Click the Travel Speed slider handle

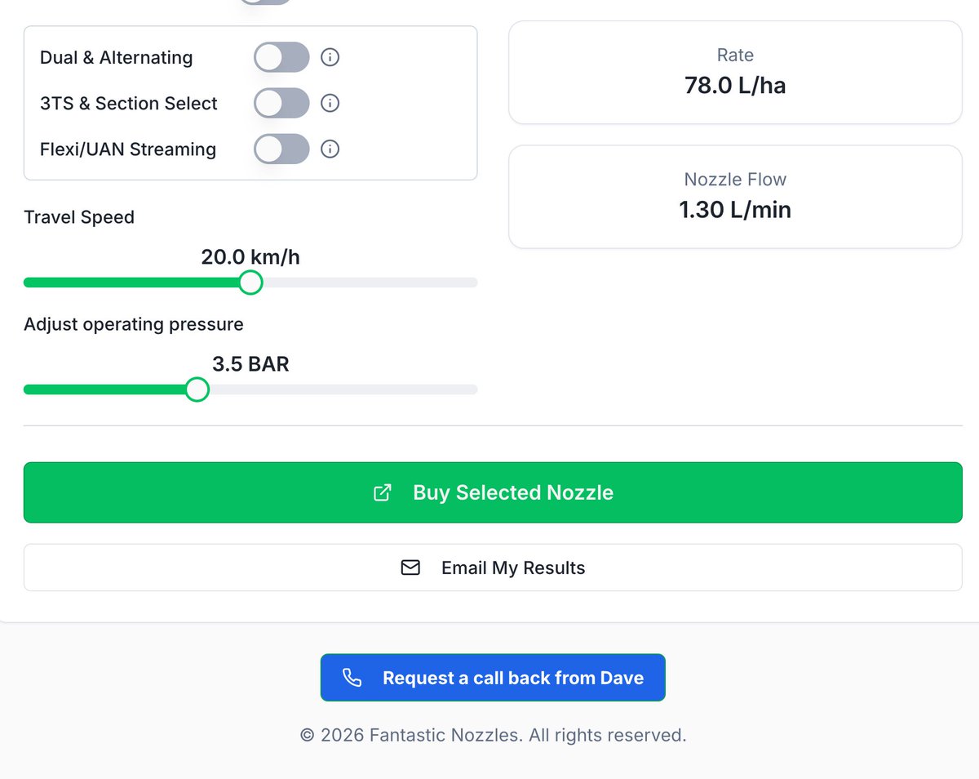[250, 283]
